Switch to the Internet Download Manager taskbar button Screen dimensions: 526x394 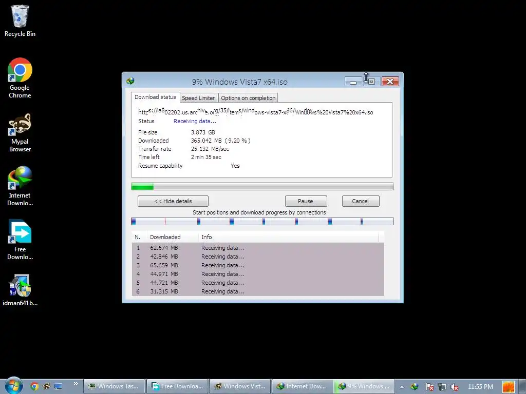[303, 386]
